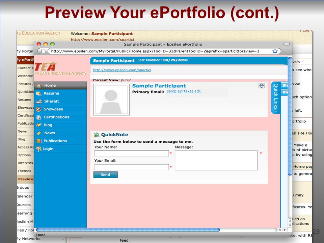
Task: Open My Portal tab in background window
Action: (25, 51)
